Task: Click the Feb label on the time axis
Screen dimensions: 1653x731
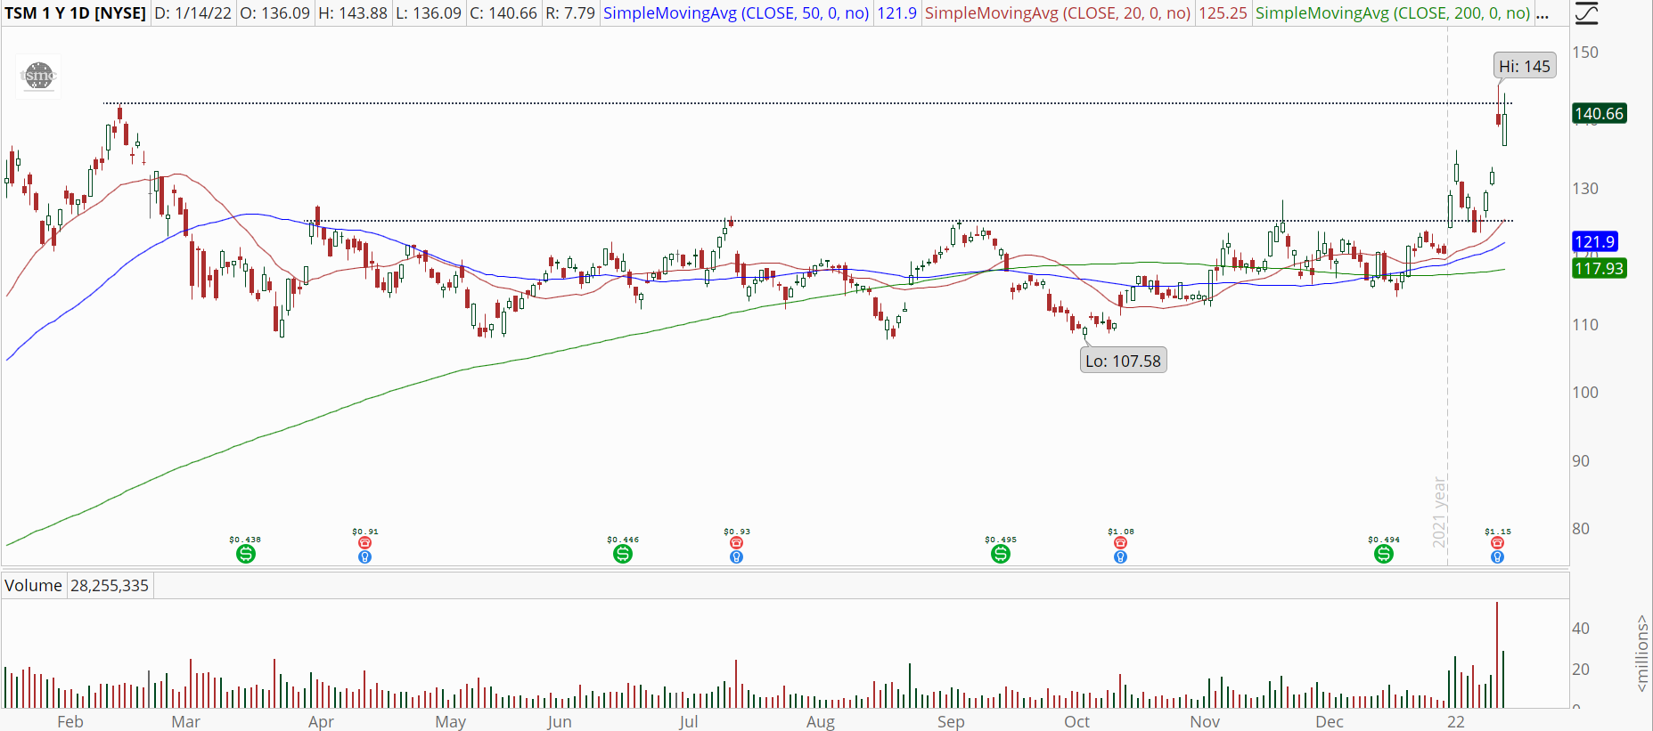Action: pos(70,721)
